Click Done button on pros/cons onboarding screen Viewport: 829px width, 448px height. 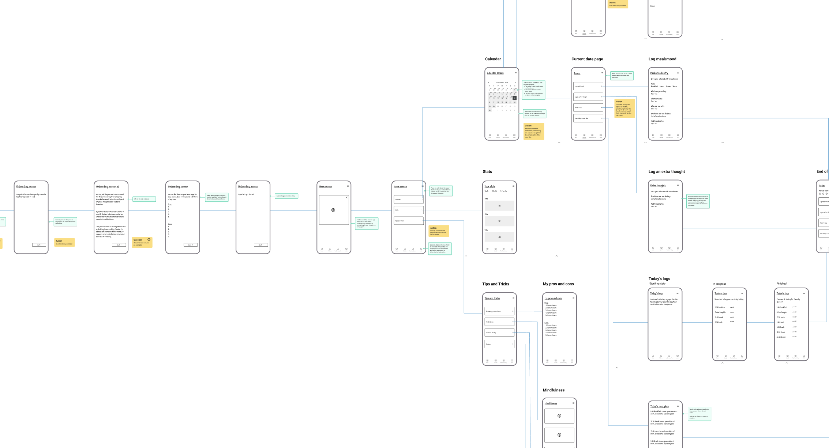click(190, 245)
